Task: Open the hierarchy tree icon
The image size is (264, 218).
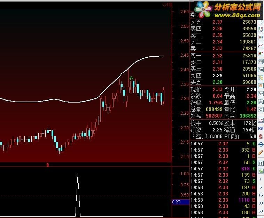Action: (261, 78)
